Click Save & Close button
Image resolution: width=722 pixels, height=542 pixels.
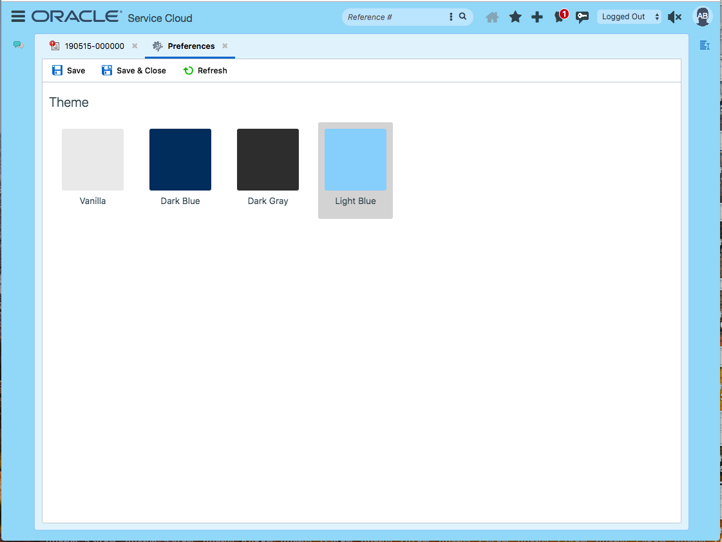[x=133, y=70]
